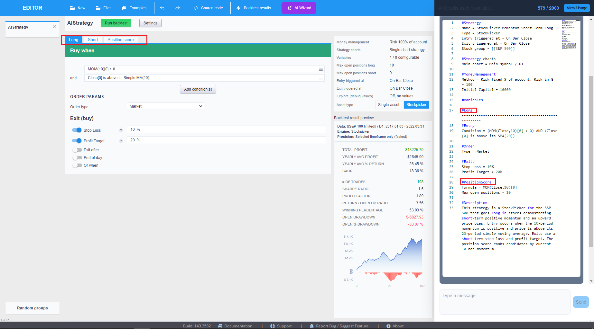The width and height of the screenshot is (594, 329).
Task: Expand the Order type Market dropdown
Action: tap(165, 106)
